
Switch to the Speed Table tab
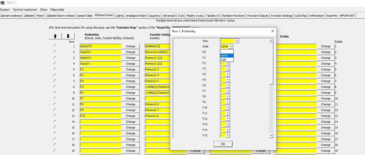coord(85,16)
